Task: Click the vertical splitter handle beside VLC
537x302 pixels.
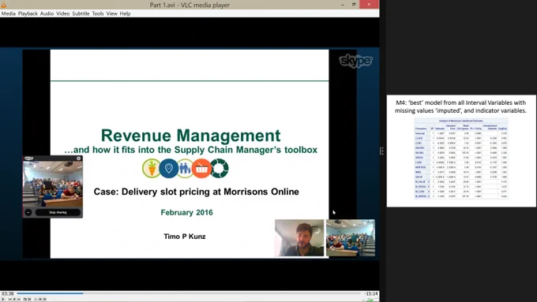Action: (x=382, y=151)
